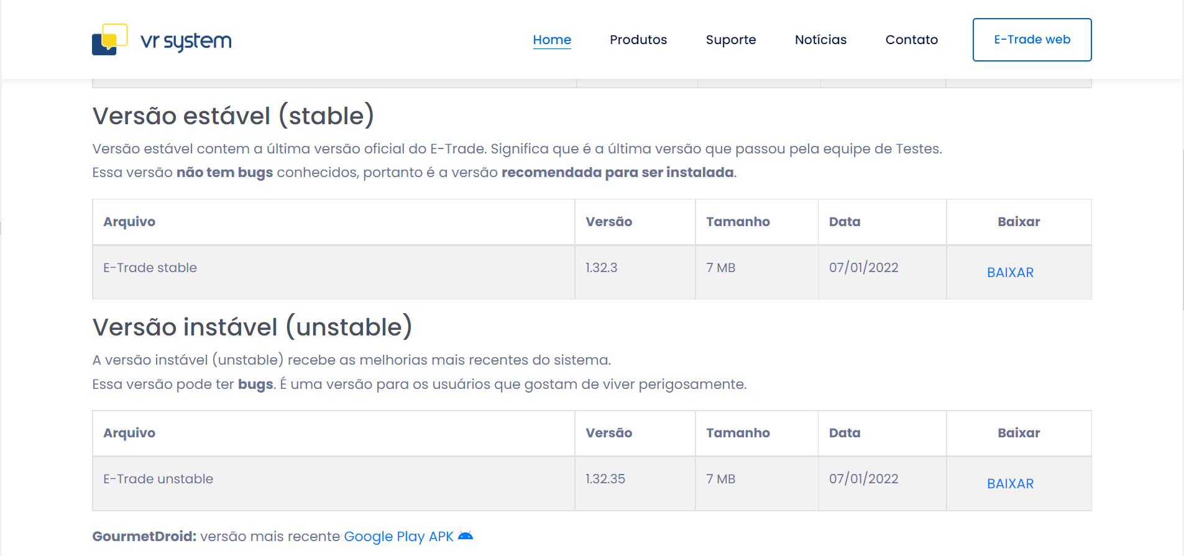
Task: Click the "Versão estável (stable)" heading
Action: (233, 116)
